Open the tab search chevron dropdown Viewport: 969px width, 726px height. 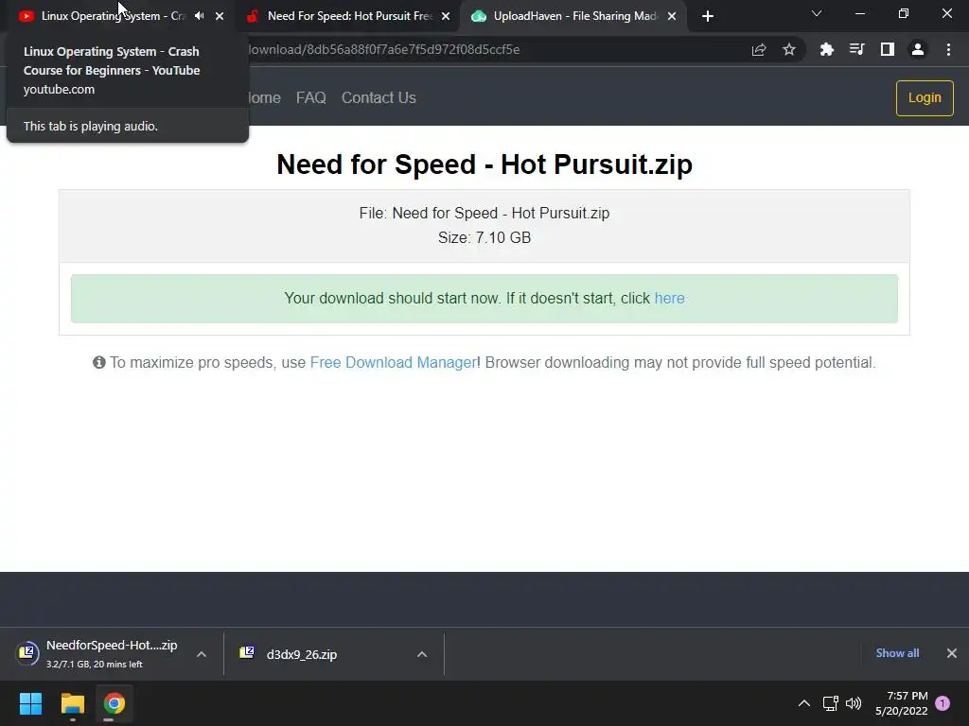[817, 13]
